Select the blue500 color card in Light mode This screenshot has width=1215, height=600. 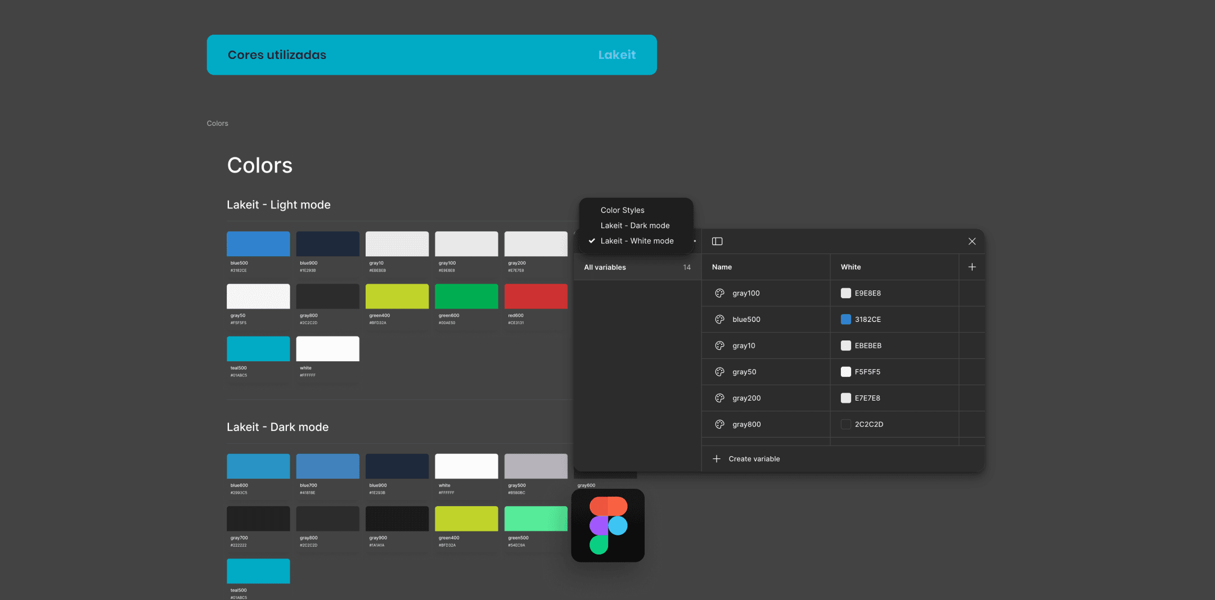(258, 253)
